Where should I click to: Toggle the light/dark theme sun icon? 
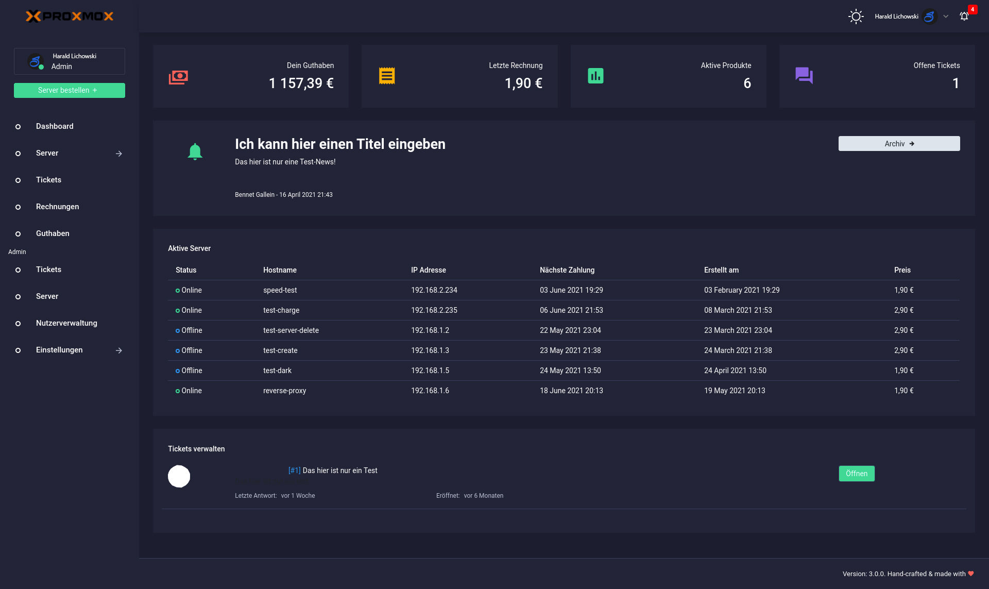pyautogui.click(x=856, y=16)
